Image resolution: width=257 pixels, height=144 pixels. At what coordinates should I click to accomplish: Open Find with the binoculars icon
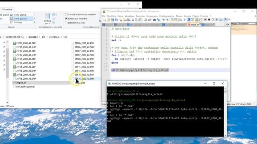pos(154,20)
